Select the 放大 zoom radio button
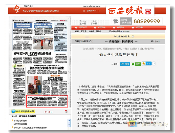The image size is (175, 133). (x=119, y=36)
